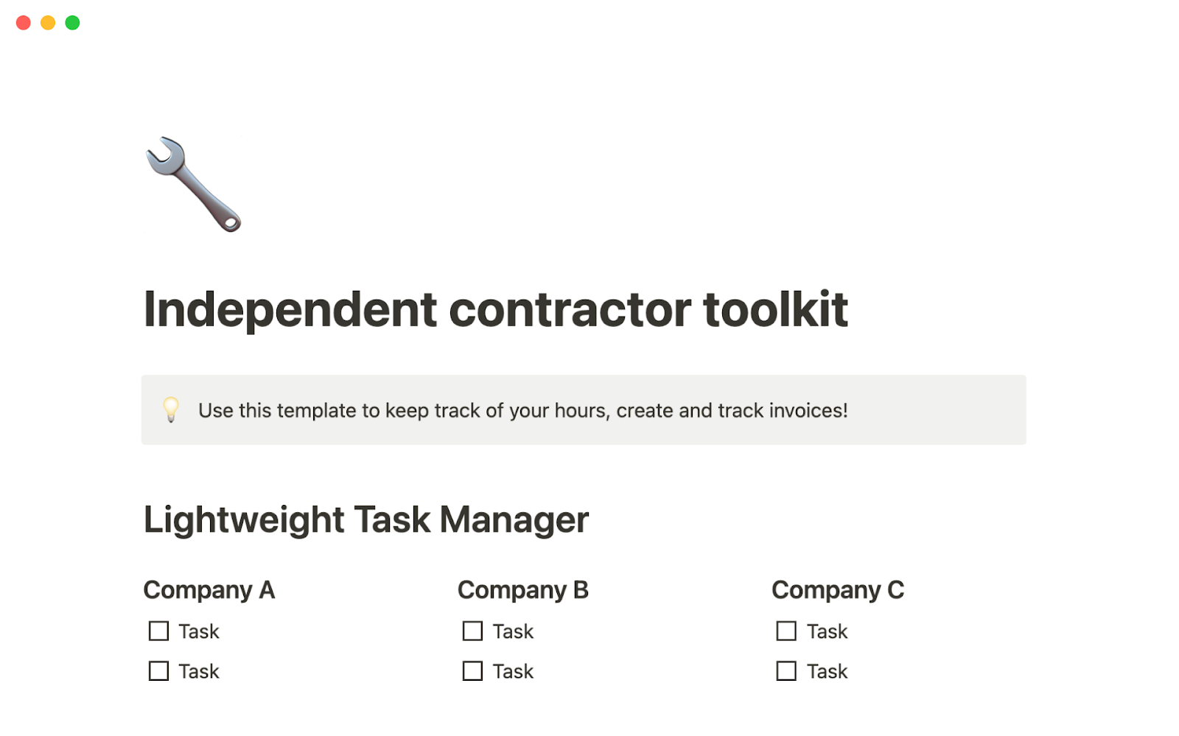Click the "Independent contractor toolkit" page title
This screenshot has width=1179, height=736.
pyautogui.click(x=495, y=309)
